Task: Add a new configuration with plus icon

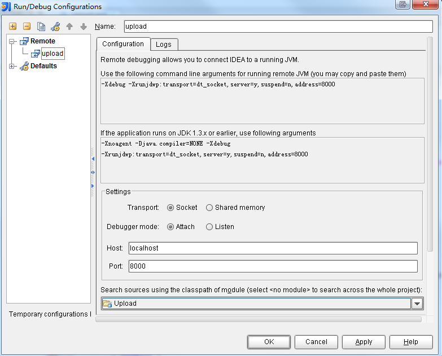Action: 12,27
